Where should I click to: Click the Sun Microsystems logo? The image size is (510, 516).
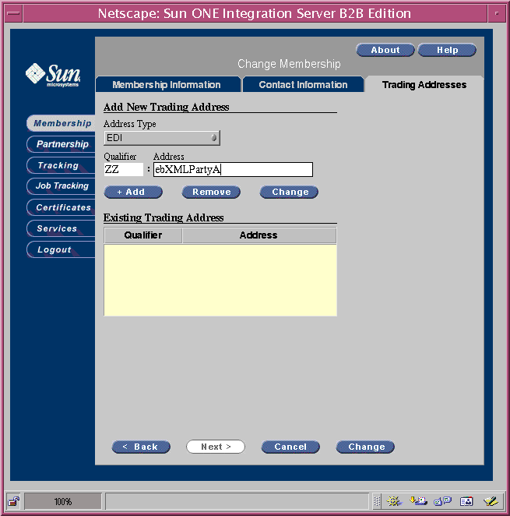(x=53, y=75)
